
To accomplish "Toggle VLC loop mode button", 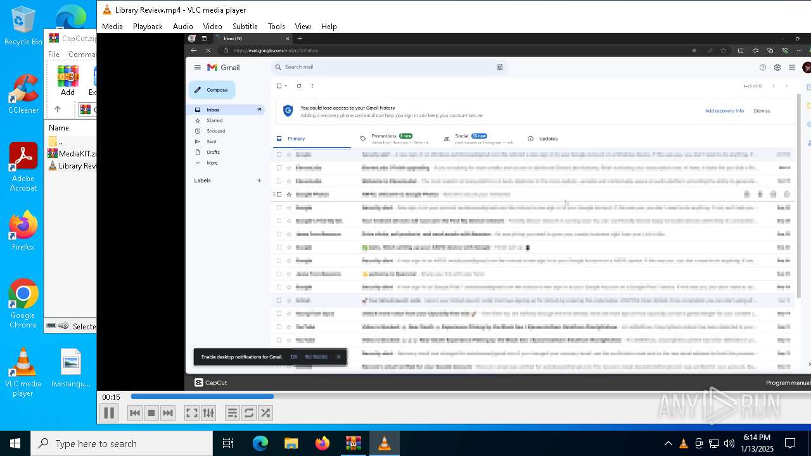I will 249,413.
